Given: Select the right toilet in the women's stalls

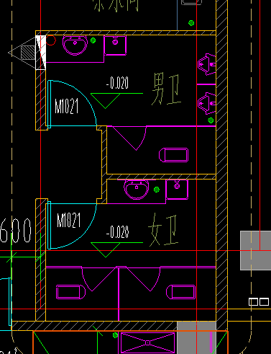Looking at the screenshot, I should click(181, 292).
